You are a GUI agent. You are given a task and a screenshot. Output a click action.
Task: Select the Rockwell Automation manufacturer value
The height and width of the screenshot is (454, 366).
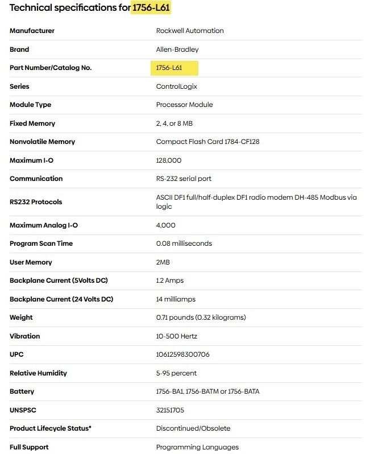point(190,31)
